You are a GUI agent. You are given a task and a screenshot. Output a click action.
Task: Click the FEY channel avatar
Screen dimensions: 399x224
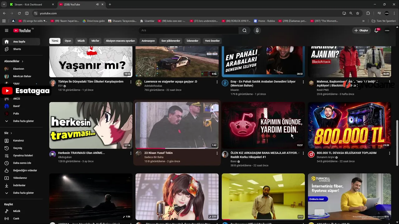(x=53, y=83)
